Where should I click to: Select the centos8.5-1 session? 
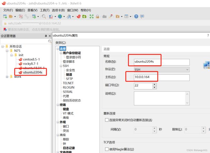pos(31,59)
